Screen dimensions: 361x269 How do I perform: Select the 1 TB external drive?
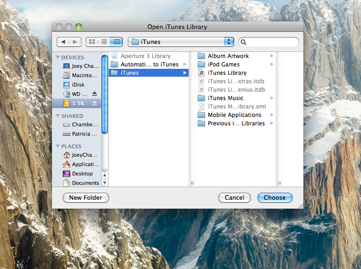point(76,103)
